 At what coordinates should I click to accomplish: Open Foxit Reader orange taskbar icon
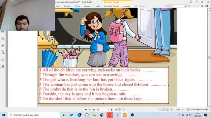point(125,115)
